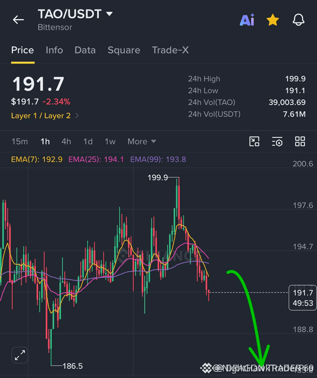Switch to the Trade-X tab
The image size is (317, 378).
pos(170,50)
